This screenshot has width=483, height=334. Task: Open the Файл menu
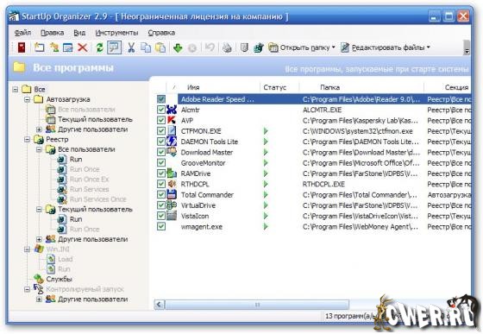22,33
